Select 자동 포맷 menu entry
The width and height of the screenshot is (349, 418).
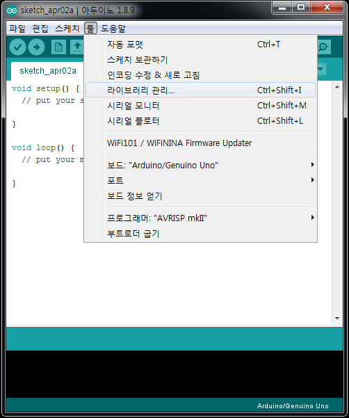tap(200, 45)
